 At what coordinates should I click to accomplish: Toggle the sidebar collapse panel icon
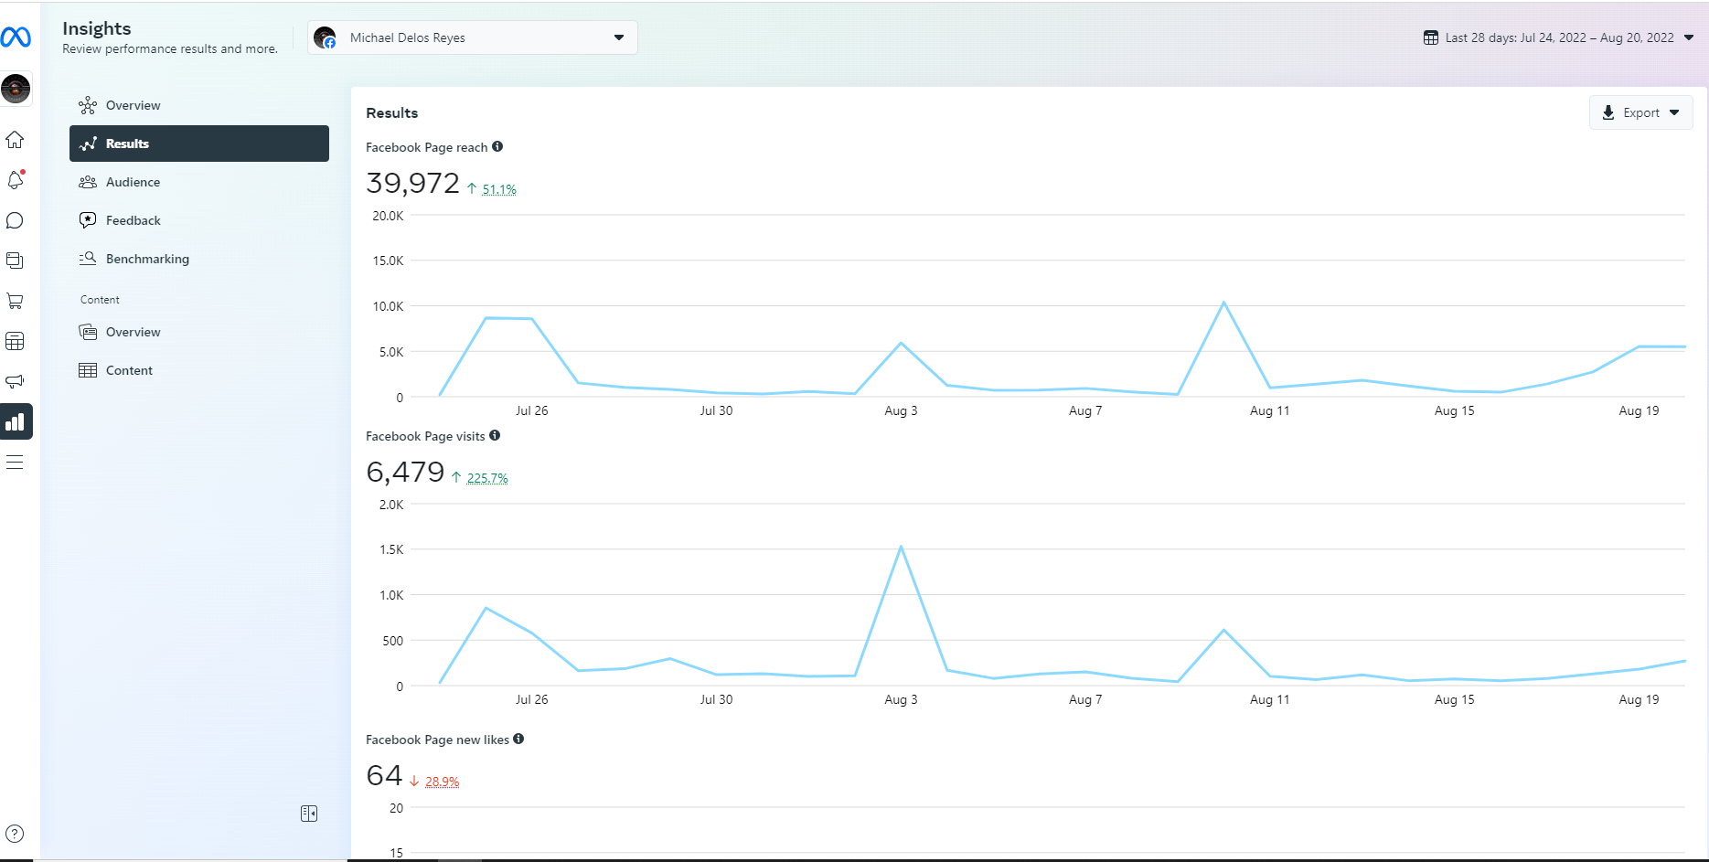tap(309, 814)
